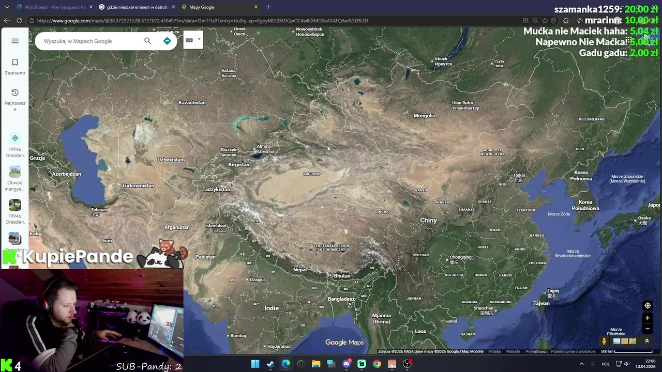Click the Chiny country label
This screenshot has height=372, width=662.
428,220
